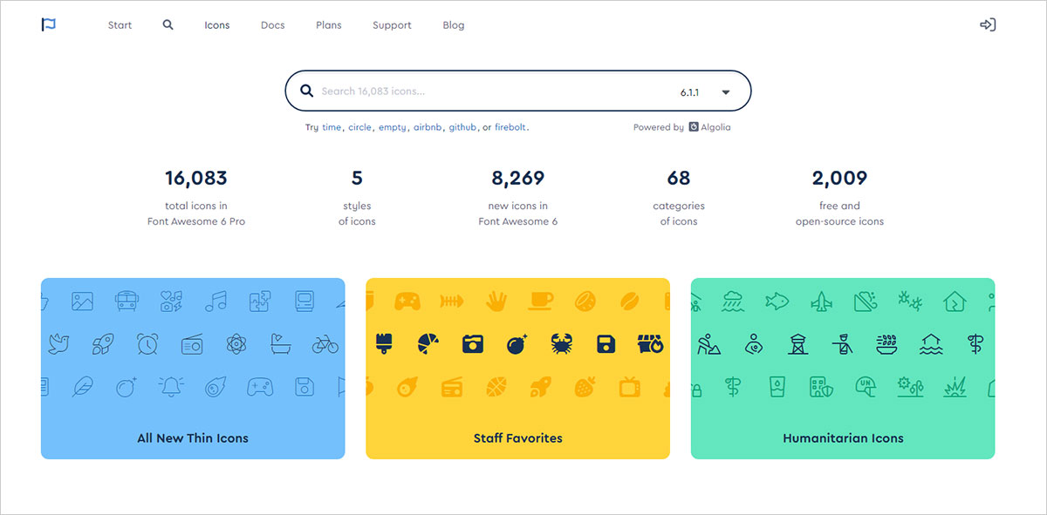Open the Staff Favorites card title

(x=517, y=438)
